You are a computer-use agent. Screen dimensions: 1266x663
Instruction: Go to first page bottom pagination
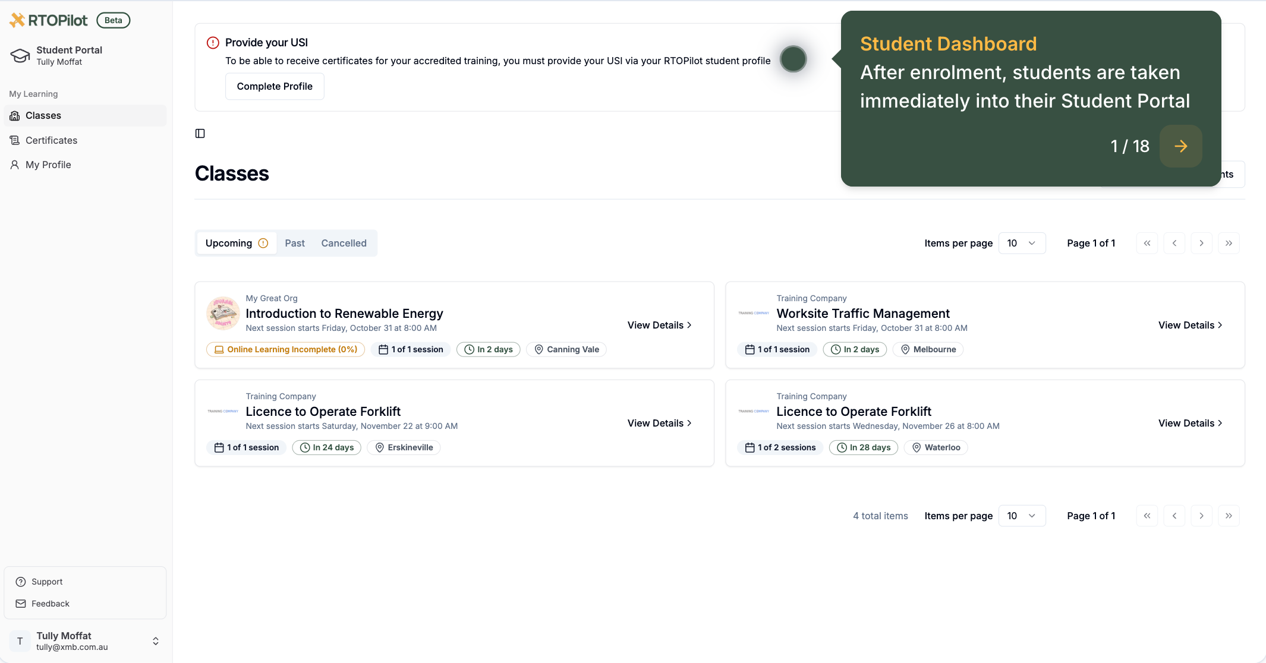(x=1147, y=516)
